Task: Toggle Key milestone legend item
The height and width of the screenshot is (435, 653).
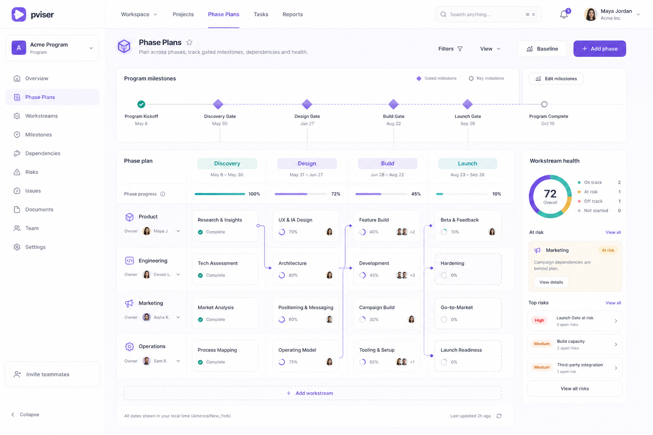Action: pyautogui.click(x=486, y=79)
